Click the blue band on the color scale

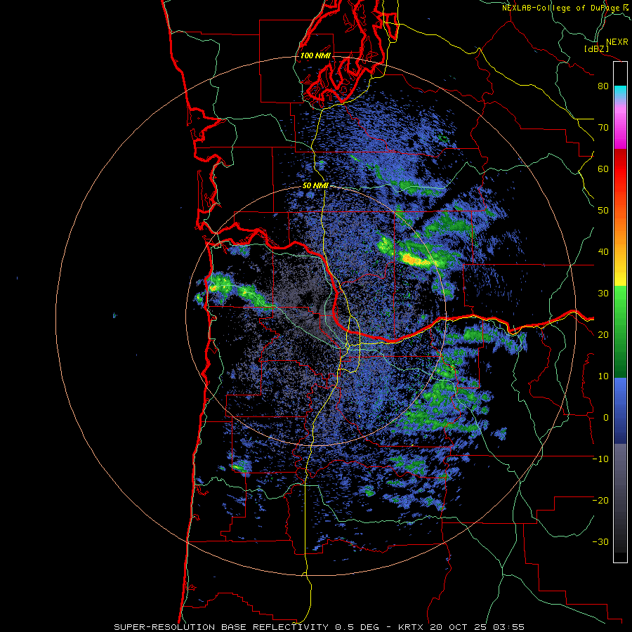620,410
